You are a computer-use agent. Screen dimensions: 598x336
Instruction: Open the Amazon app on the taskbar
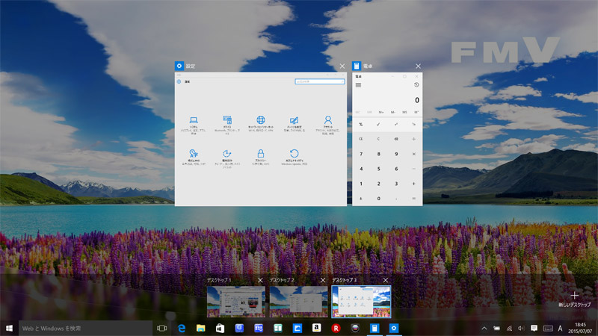317,329
